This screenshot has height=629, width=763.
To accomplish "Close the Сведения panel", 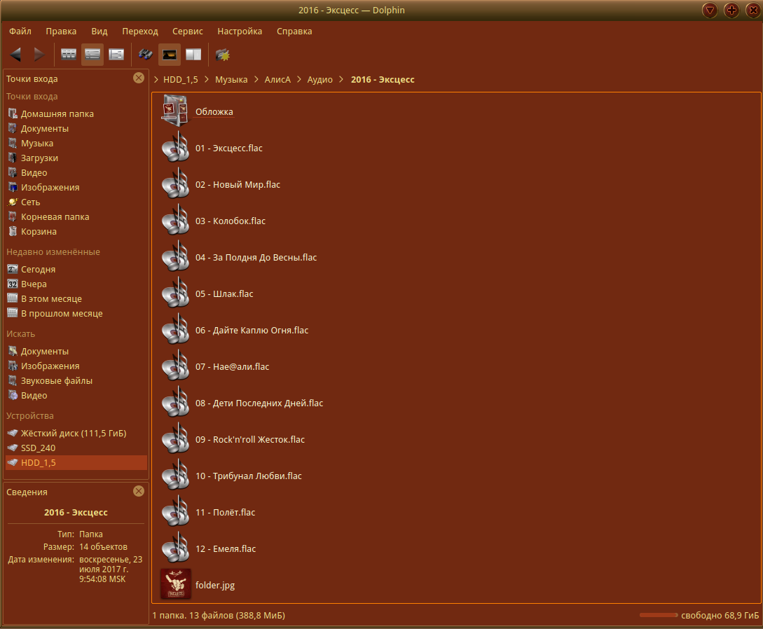I will [x=139, y=491].
